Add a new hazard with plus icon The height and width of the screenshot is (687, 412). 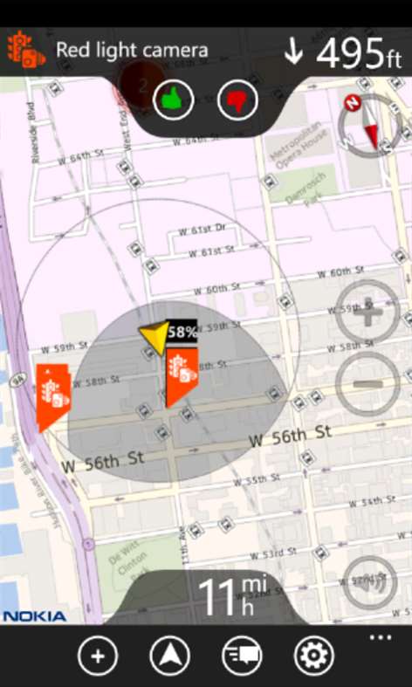(98, 656)
